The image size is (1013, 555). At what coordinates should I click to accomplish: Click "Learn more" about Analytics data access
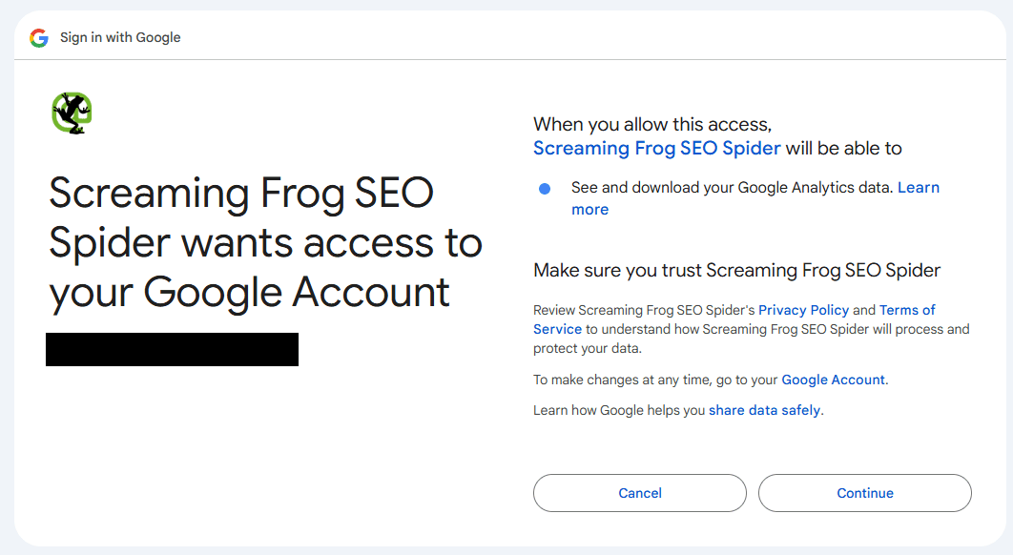coord(919,187)
